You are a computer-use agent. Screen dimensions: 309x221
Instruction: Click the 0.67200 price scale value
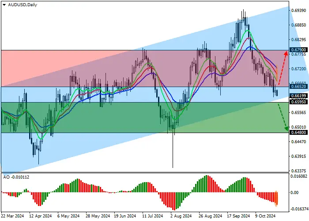[x=298, y=69]
